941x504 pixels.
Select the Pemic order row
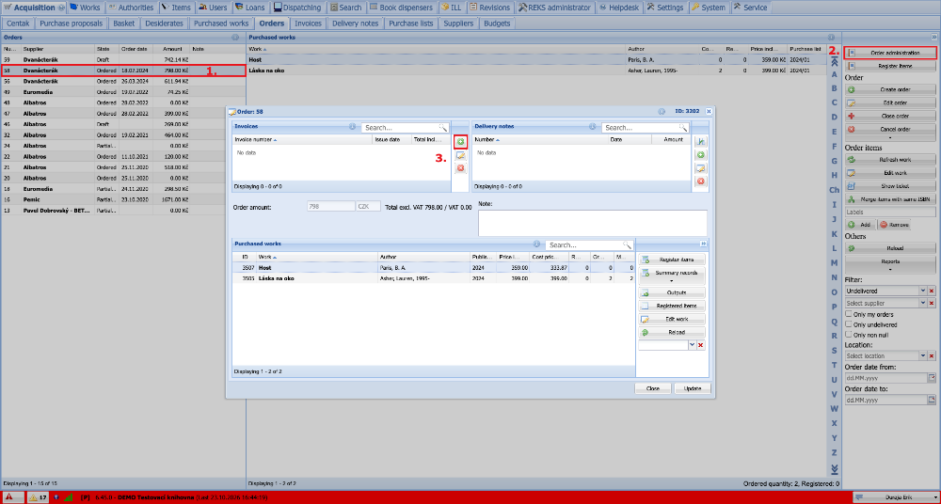pos(123,199)
